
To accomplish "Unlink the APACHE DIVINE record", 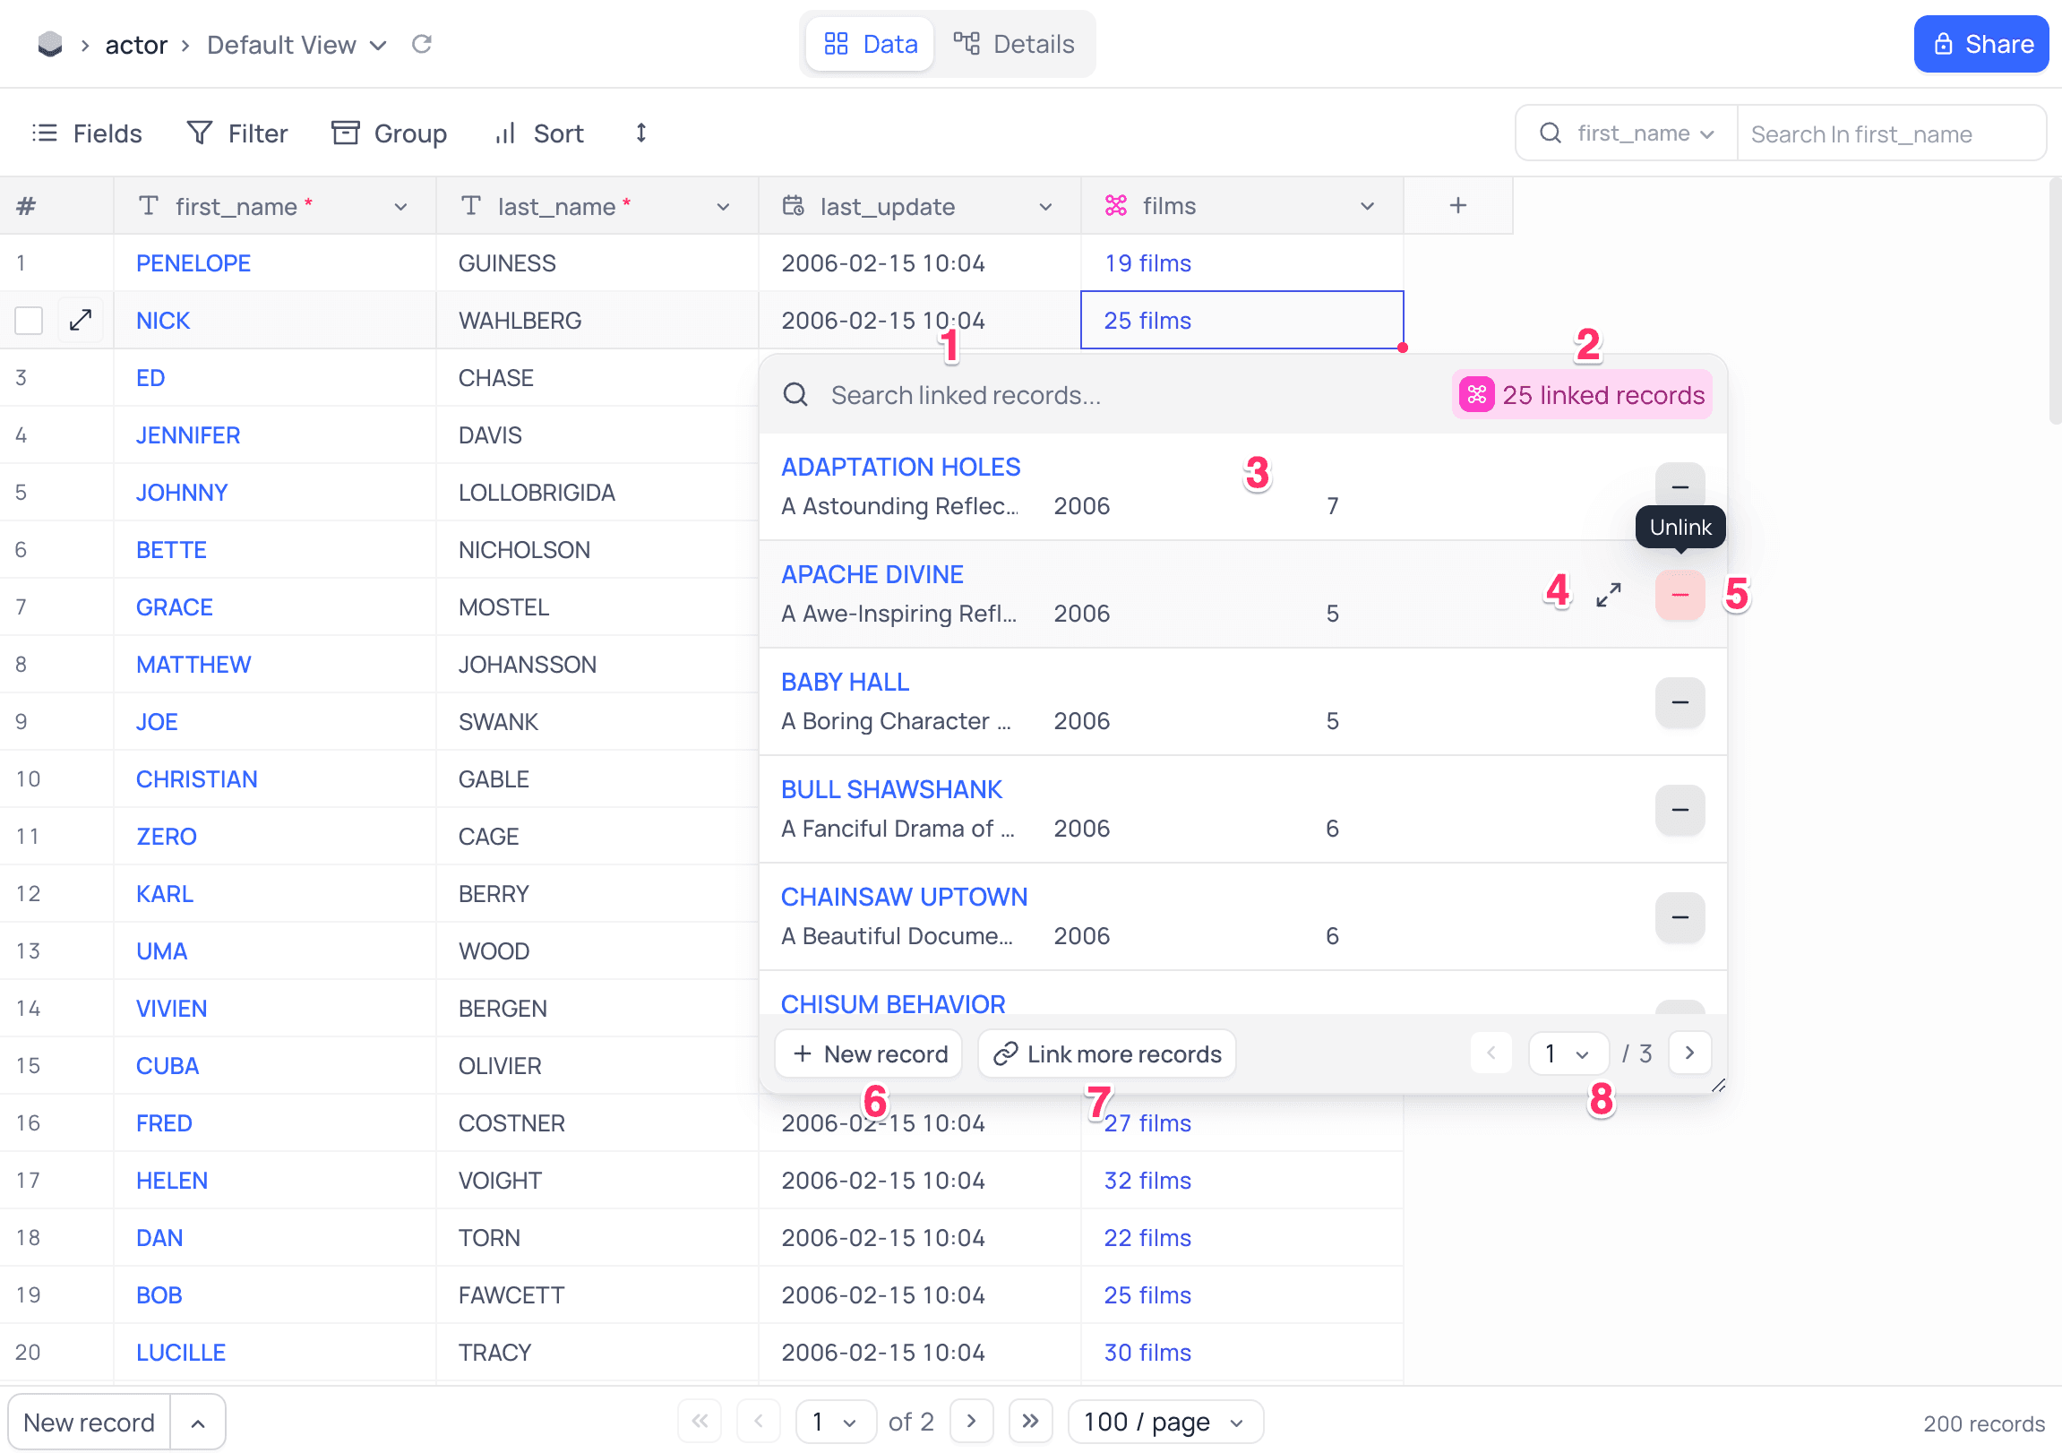I will [x=1680, y=595].
